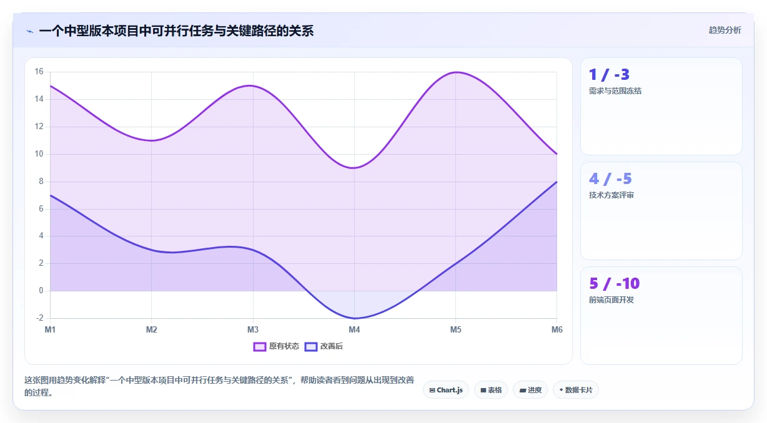Click the '1 / -3' card value

tap(609, 75)
